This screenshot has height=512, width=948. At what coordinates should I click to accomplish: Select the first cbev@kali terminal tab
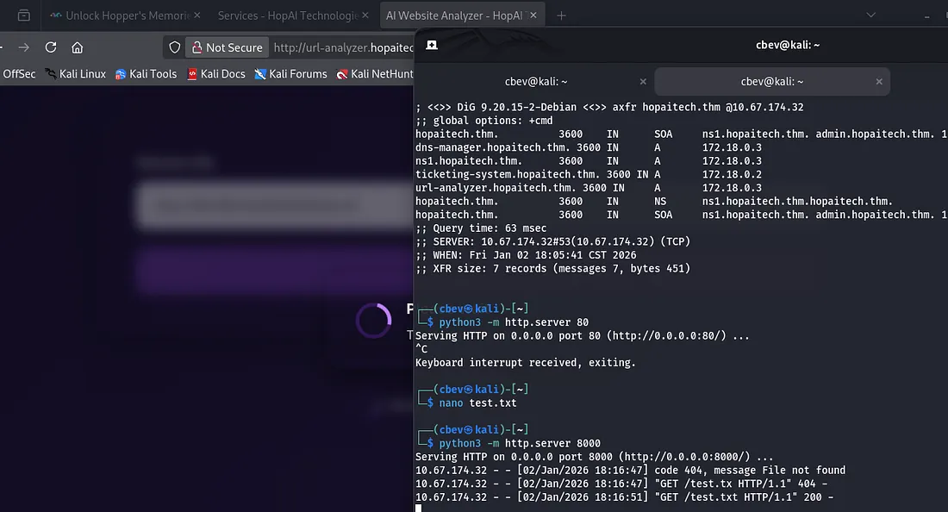[x=534, y=81]
